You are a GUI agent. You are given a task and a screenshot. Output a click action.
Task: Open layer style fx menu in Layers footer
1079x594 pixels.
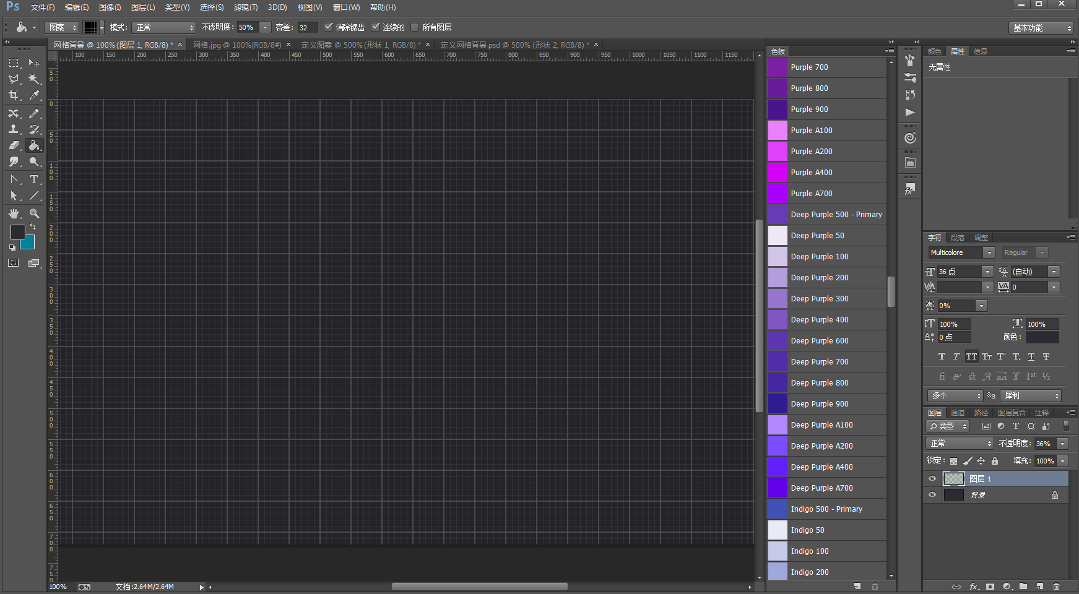(x=974, y=586)
